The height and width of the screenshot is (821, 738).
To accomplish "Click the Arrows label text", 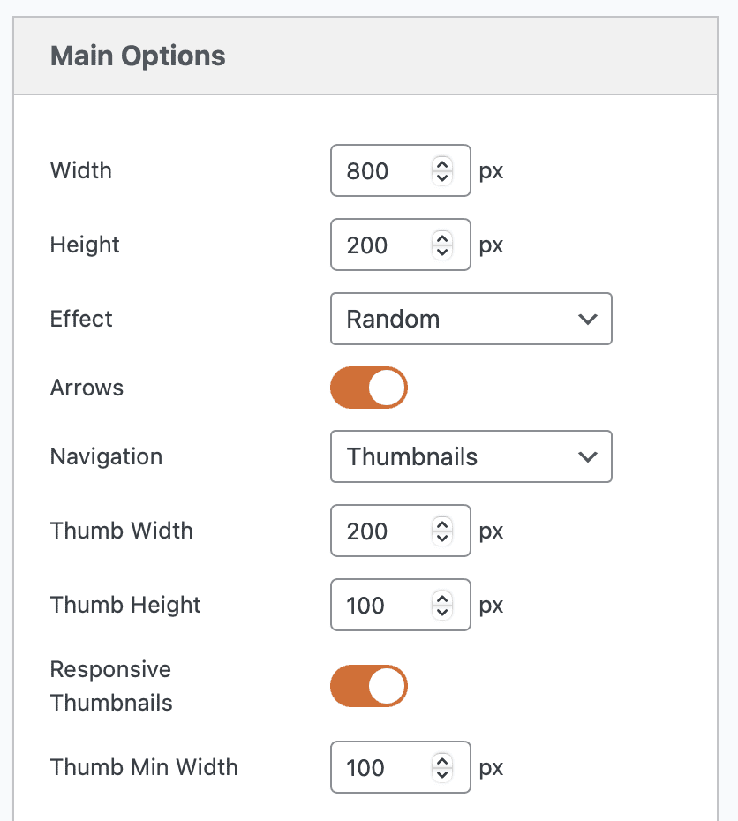I will (x=87, y=388).
